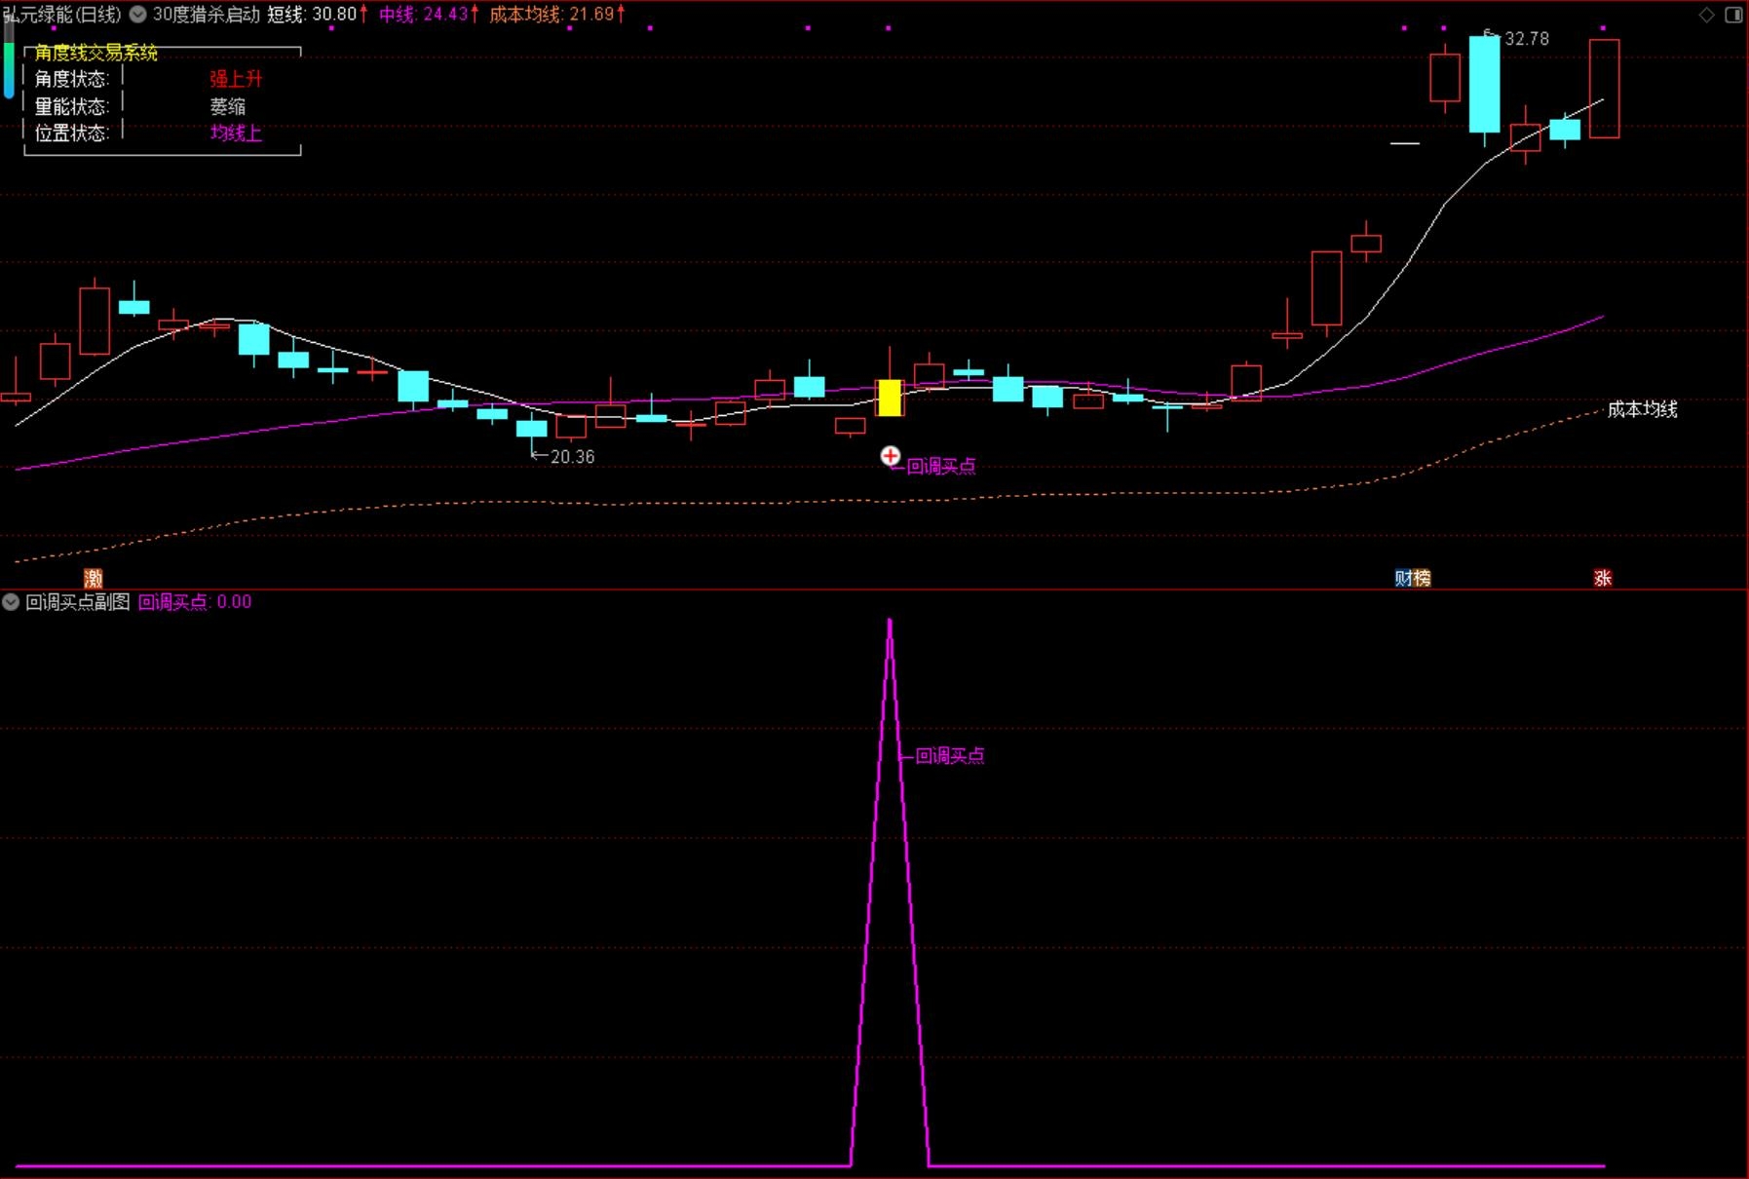Click the orange 激 badge
Screen dimensions: 1749x1179
coord(94,578)
